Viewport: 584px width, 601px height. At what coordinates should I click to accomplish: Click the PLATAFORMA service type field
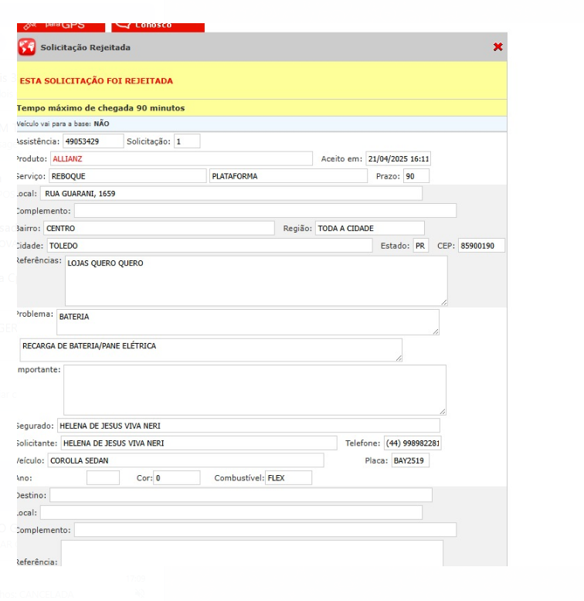(288, 176)
